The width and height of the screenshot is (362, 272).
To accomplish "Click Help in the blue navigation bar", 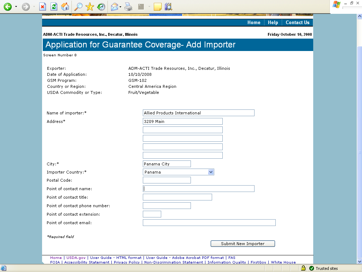I will [273, 22].
